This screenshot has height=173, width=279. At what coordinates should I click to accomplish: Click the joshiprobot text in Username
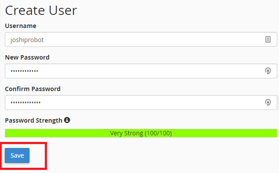[27, 40]
